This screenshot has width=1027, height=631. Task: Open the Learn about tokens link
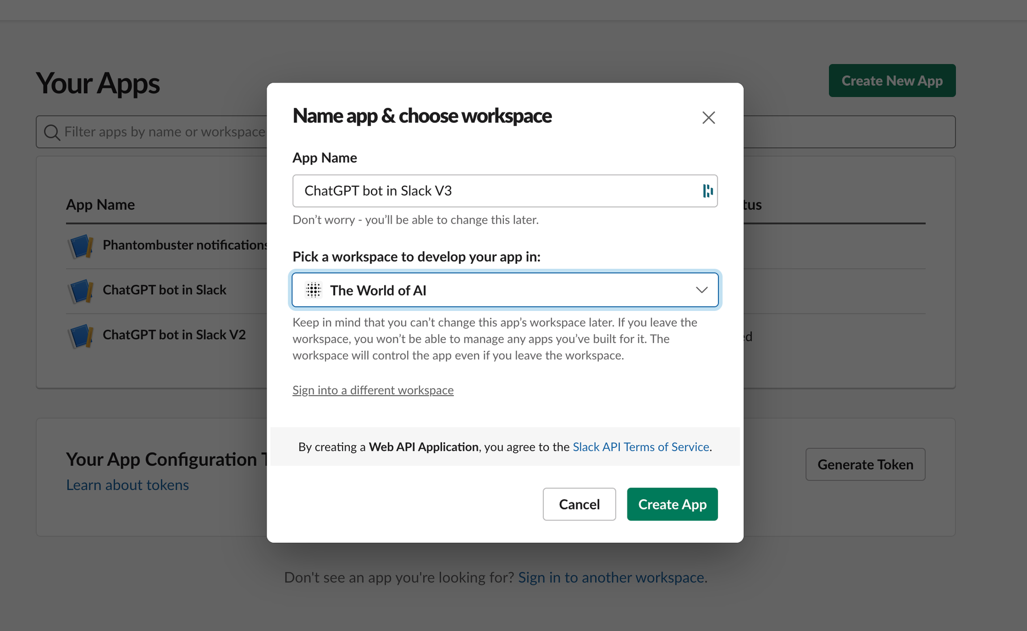click(x=127, y=485)
